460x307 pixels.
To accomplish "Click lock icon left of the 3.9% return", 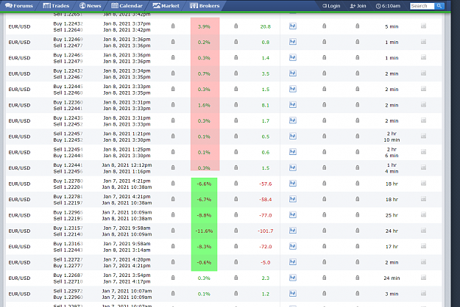I will pyautogui.click(x=173, y=26).
